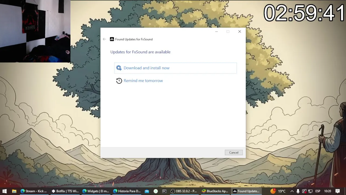Switch to Historia Para D... Edge window
Screen dimensions: 346x195
(x=127, y=191)
